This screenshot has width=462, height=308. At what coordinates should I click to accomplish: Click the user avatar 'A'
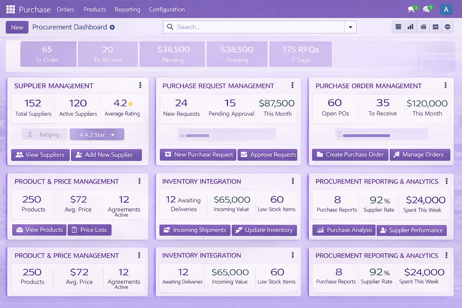pos(446,9)
